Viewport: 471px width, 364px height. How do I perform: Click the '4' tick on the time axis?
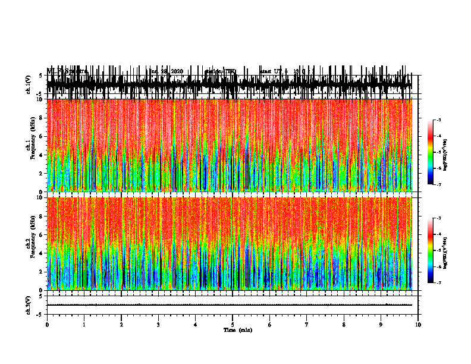point(196,325)
